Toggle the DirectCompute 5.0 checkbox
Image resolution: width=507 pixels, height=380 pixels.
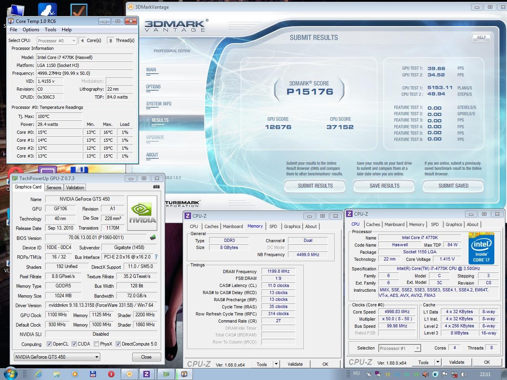pyautogui.click(x=118, y=344)
